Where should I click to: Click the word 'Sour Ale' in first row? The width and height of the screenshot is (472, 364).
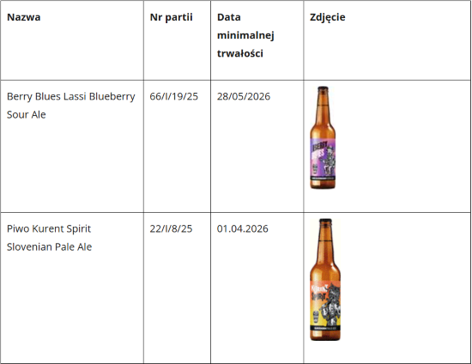(27, 115)
